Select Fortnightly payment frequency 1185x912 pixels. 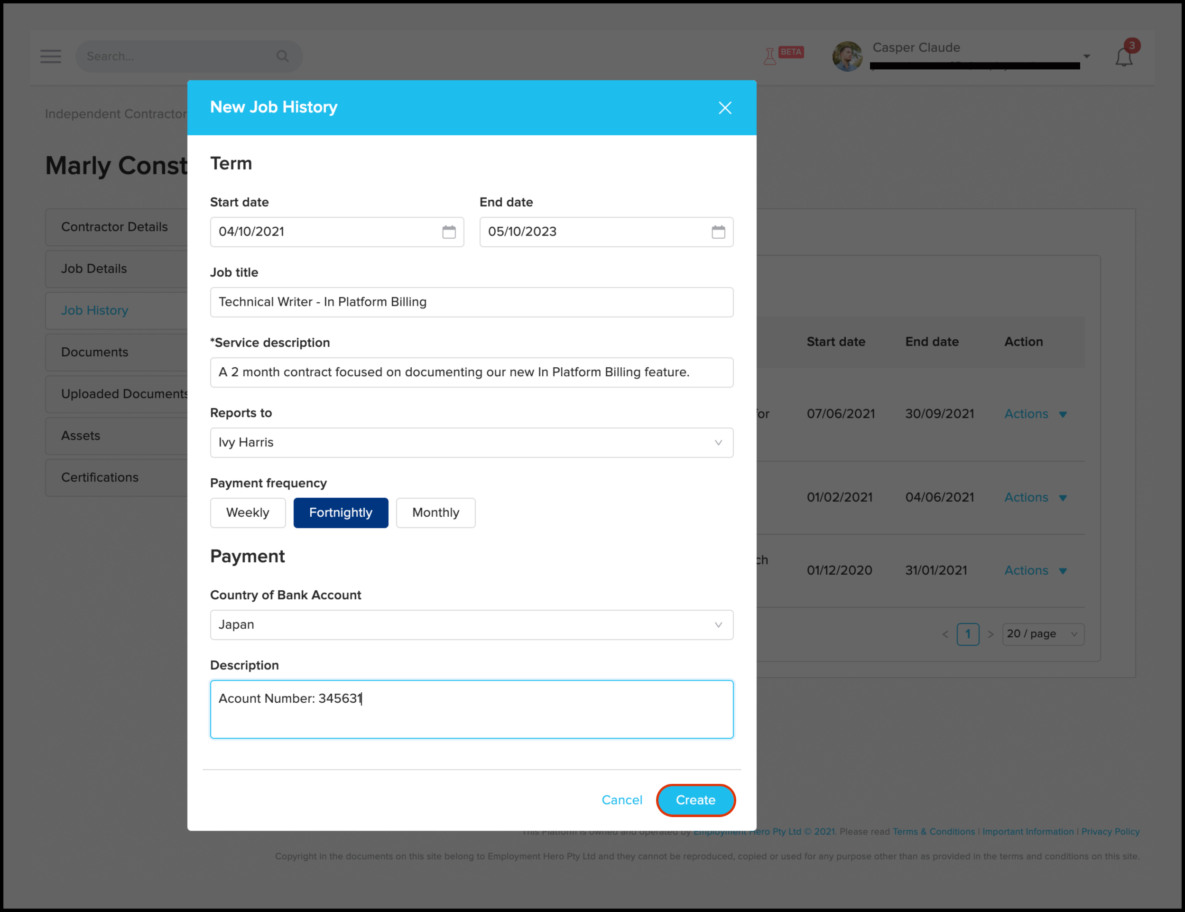coord(340,512)
